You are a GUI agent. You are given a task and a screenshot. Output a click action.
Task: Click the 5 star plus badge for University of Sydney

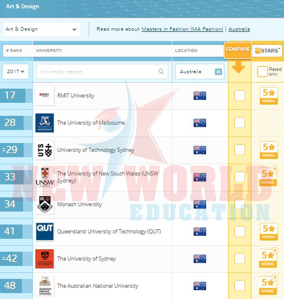tap(268, 258)
